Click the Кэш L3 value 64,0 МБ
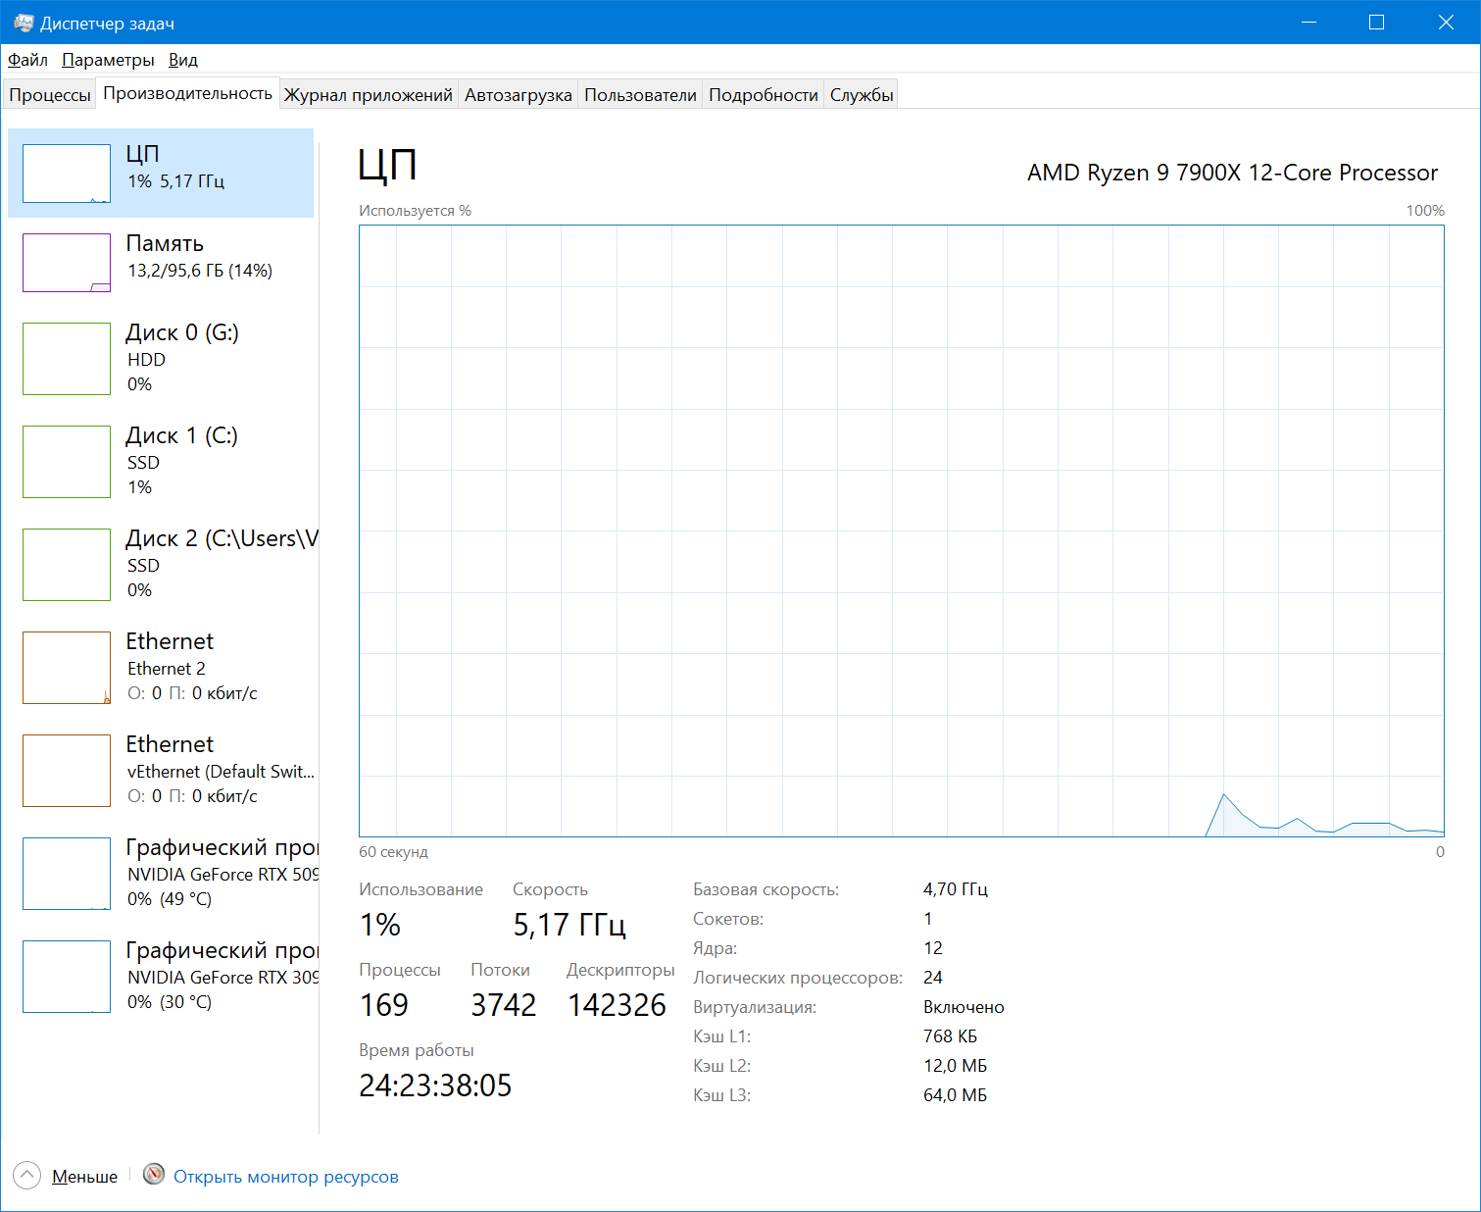The image size is (1481, 1212). 955,1095
